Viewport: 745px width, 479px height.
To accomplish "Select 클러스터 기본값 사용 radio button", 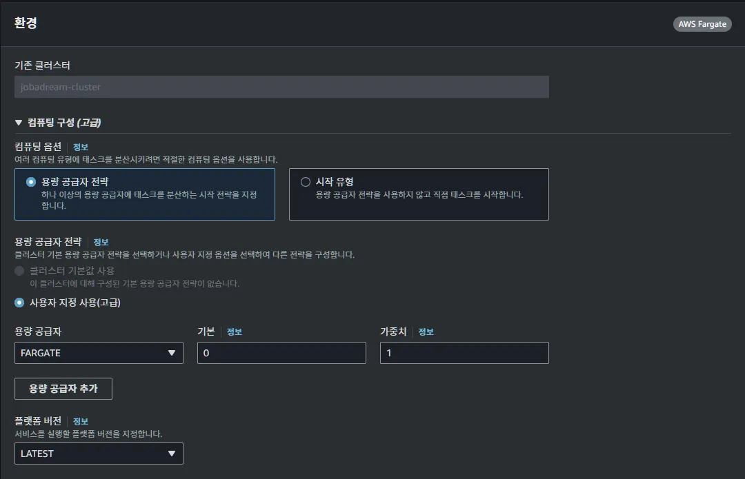I will point(19,271).
